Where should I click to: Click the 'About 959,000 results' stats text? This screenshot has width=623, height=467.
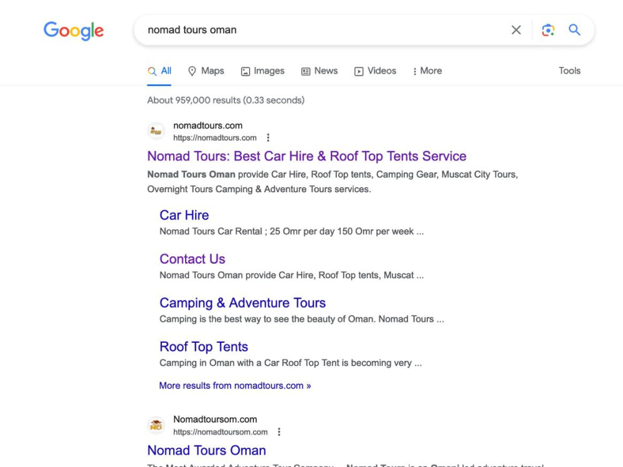pyautogui.click(x=226, y=100)
